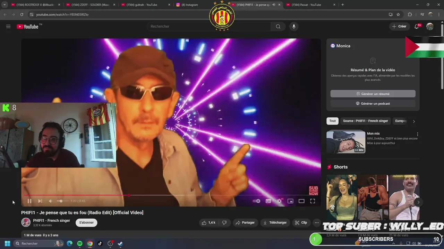Enter full screen video mode
Image resolution: width=444 pixels, height=249 pixels.
click(x=313, y=201)
